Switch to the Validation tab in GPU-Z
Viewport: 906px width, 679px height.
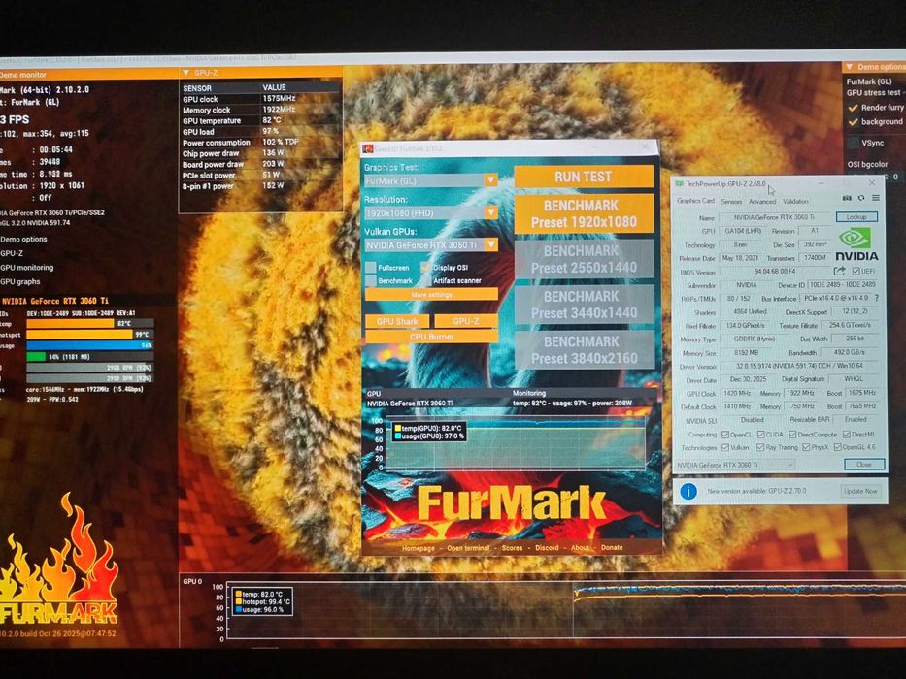[x=795, y=202]
